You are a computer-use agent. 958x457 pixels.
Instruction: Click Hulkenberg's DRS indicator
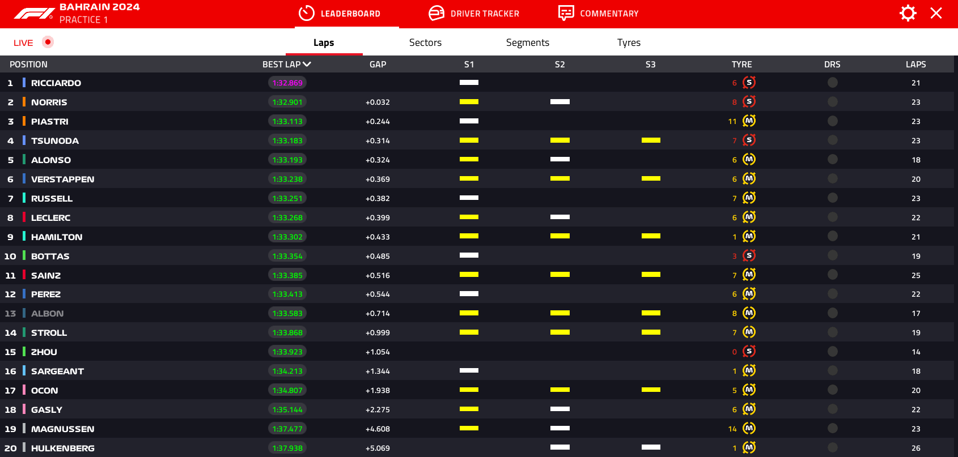point(832,448)
